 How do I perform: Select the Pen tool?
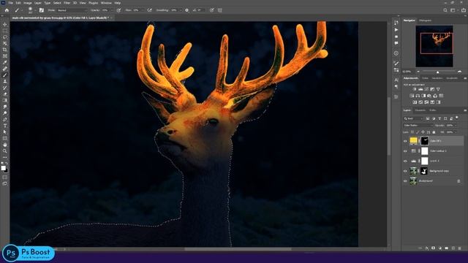pos(5,119)
